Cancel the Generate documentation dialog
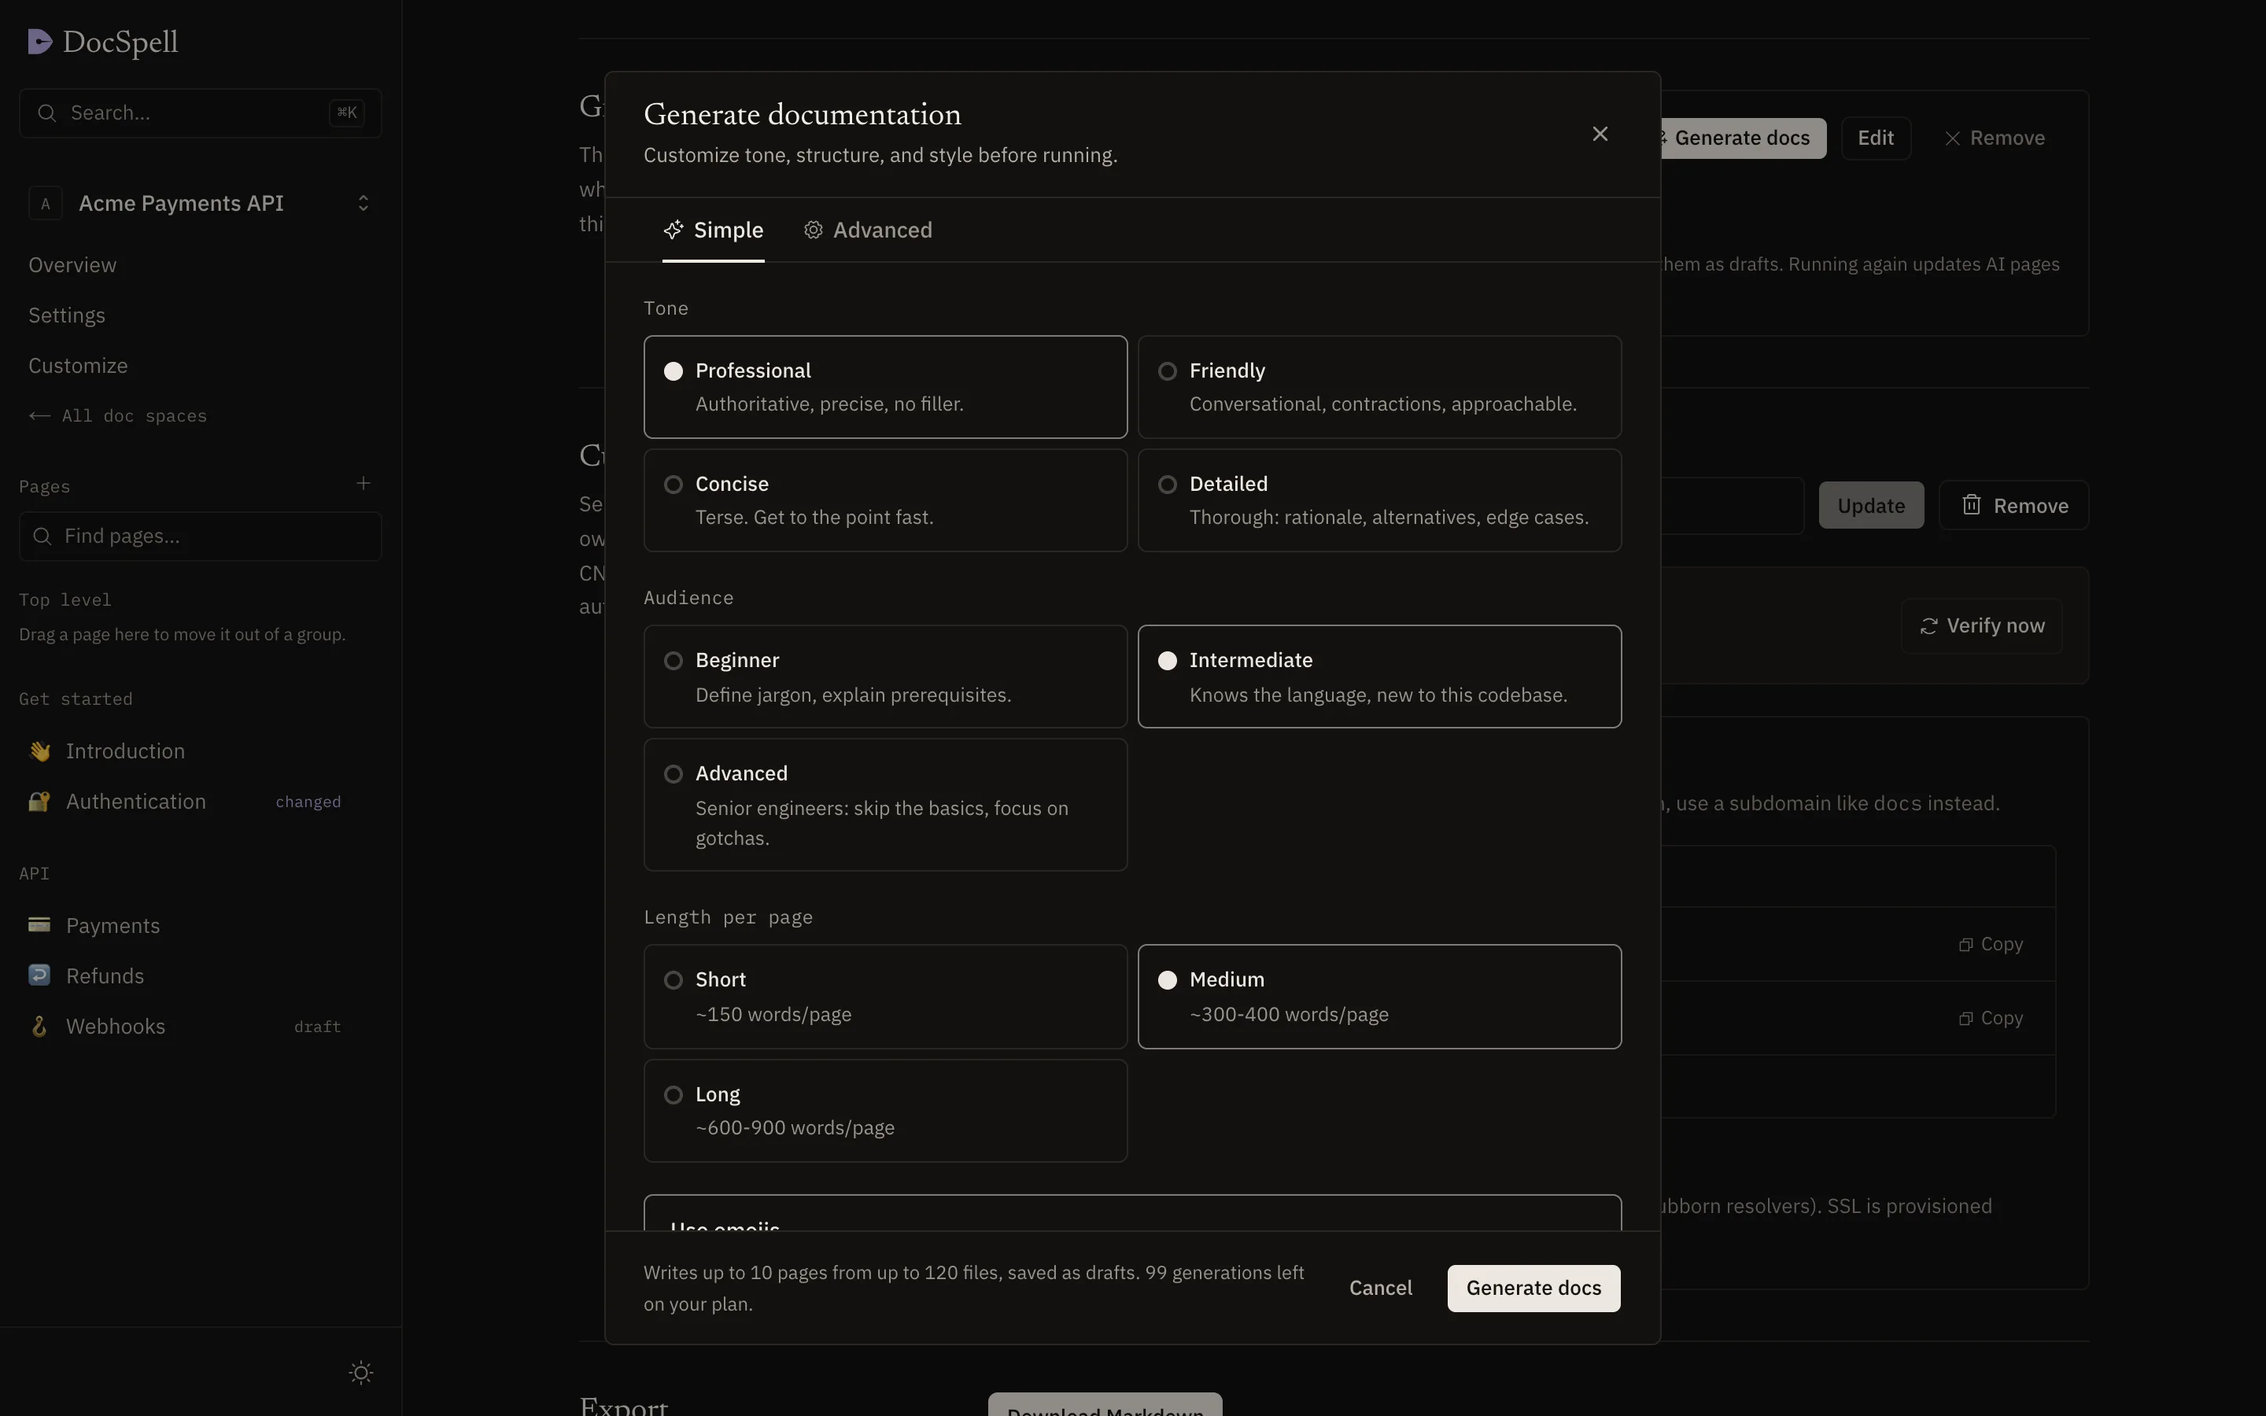This screenshot has height=1416, width=2266. point(1380,1288)
